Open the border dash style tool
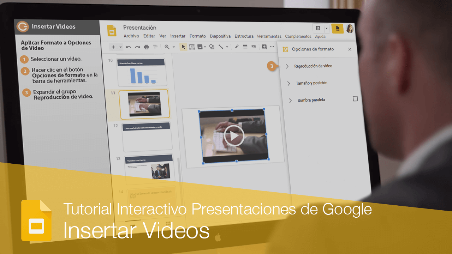Image resolution: width=452 pixels, height=254 pixels. (254, 47)
